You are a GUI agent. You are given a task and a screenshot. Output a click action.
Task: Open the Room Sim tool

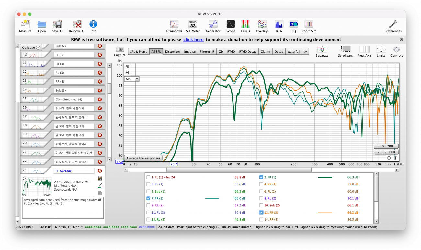pos(309,24)
